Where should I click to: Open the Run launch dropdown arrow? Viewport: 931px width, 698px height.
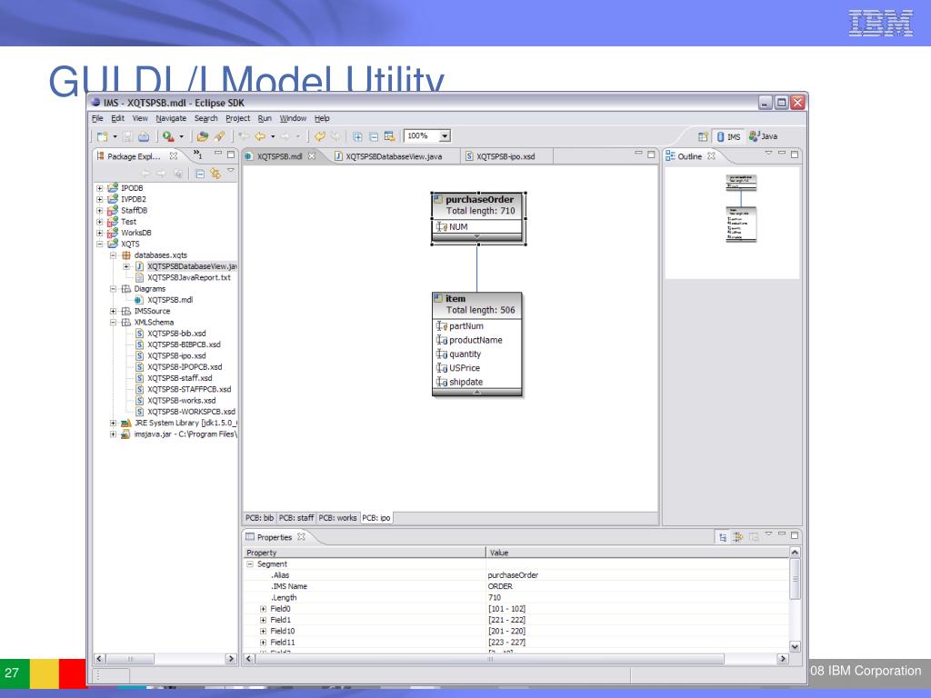182,136
